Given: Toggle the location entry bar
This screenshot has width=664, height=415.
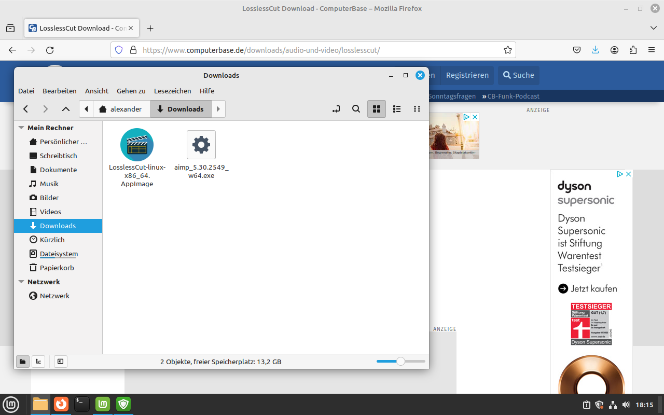Looking at the screenshot, I should 336,109.
